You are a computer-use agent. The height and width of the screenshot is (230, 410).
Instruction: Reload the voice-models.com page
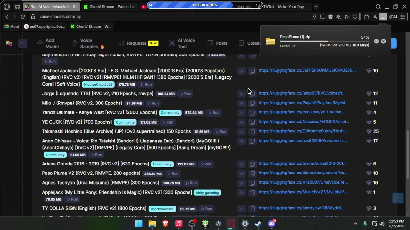tap(23, 17)
